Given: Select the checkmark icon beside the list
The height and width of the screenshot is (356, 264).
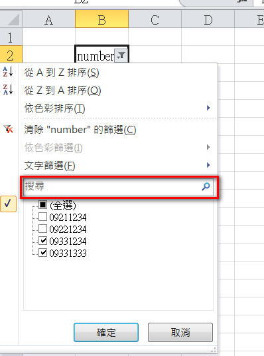Looking at the screenshot, I should coord(8,204).
